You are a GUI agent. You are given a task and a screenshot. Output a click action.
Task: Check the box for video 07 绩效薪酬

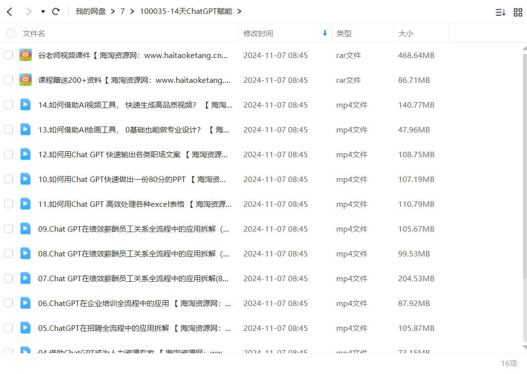[8, 278]
